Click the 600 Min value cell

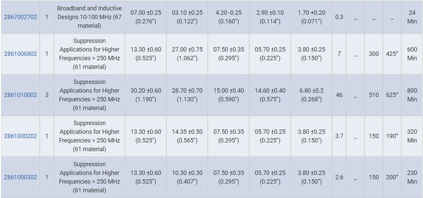(412, 54)
